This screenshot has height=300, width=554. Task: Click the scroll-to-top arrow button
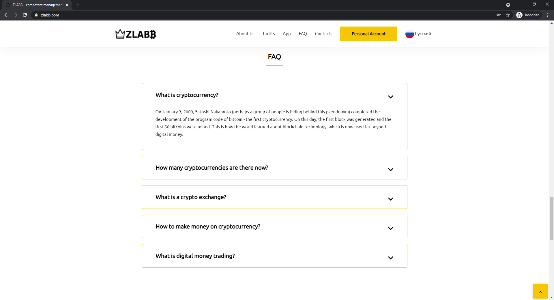coord(540,291)
